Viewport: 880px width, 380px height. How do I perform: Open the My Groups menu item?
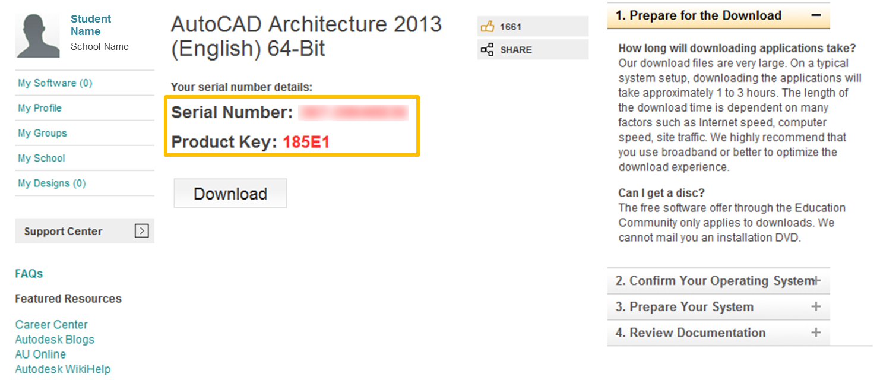coord(42,133)
